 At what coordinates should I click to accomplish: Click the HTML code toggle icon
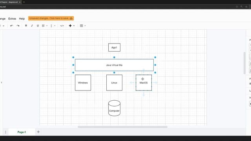coord(62,26)
